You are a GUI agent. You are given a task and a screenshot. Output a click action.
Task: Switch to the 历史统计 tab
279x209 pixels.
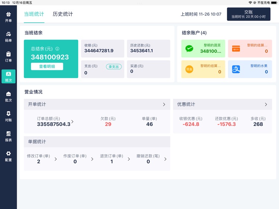[x=63, y=14]
